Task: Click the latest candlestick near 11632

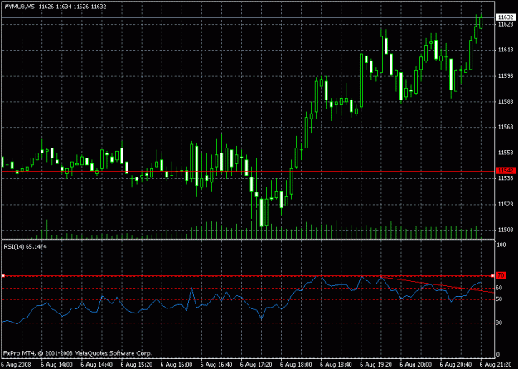Action: 481,22
